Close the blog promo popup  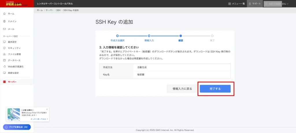tap(47, 109)
